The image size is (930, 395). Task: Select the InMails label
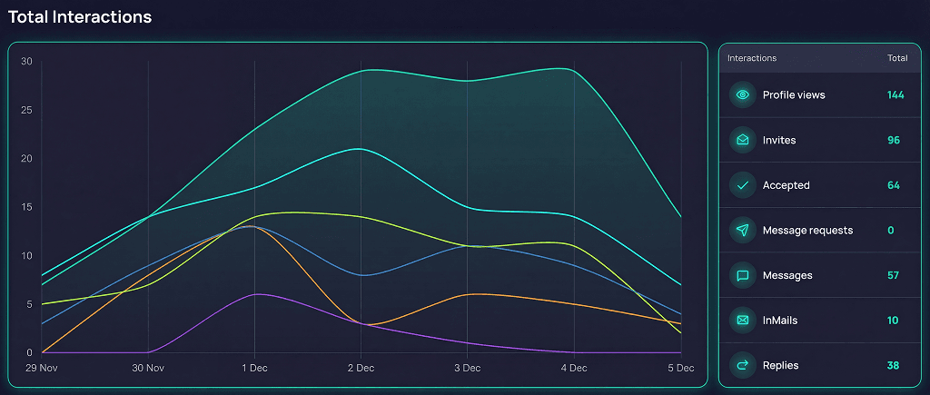[780, 321]
